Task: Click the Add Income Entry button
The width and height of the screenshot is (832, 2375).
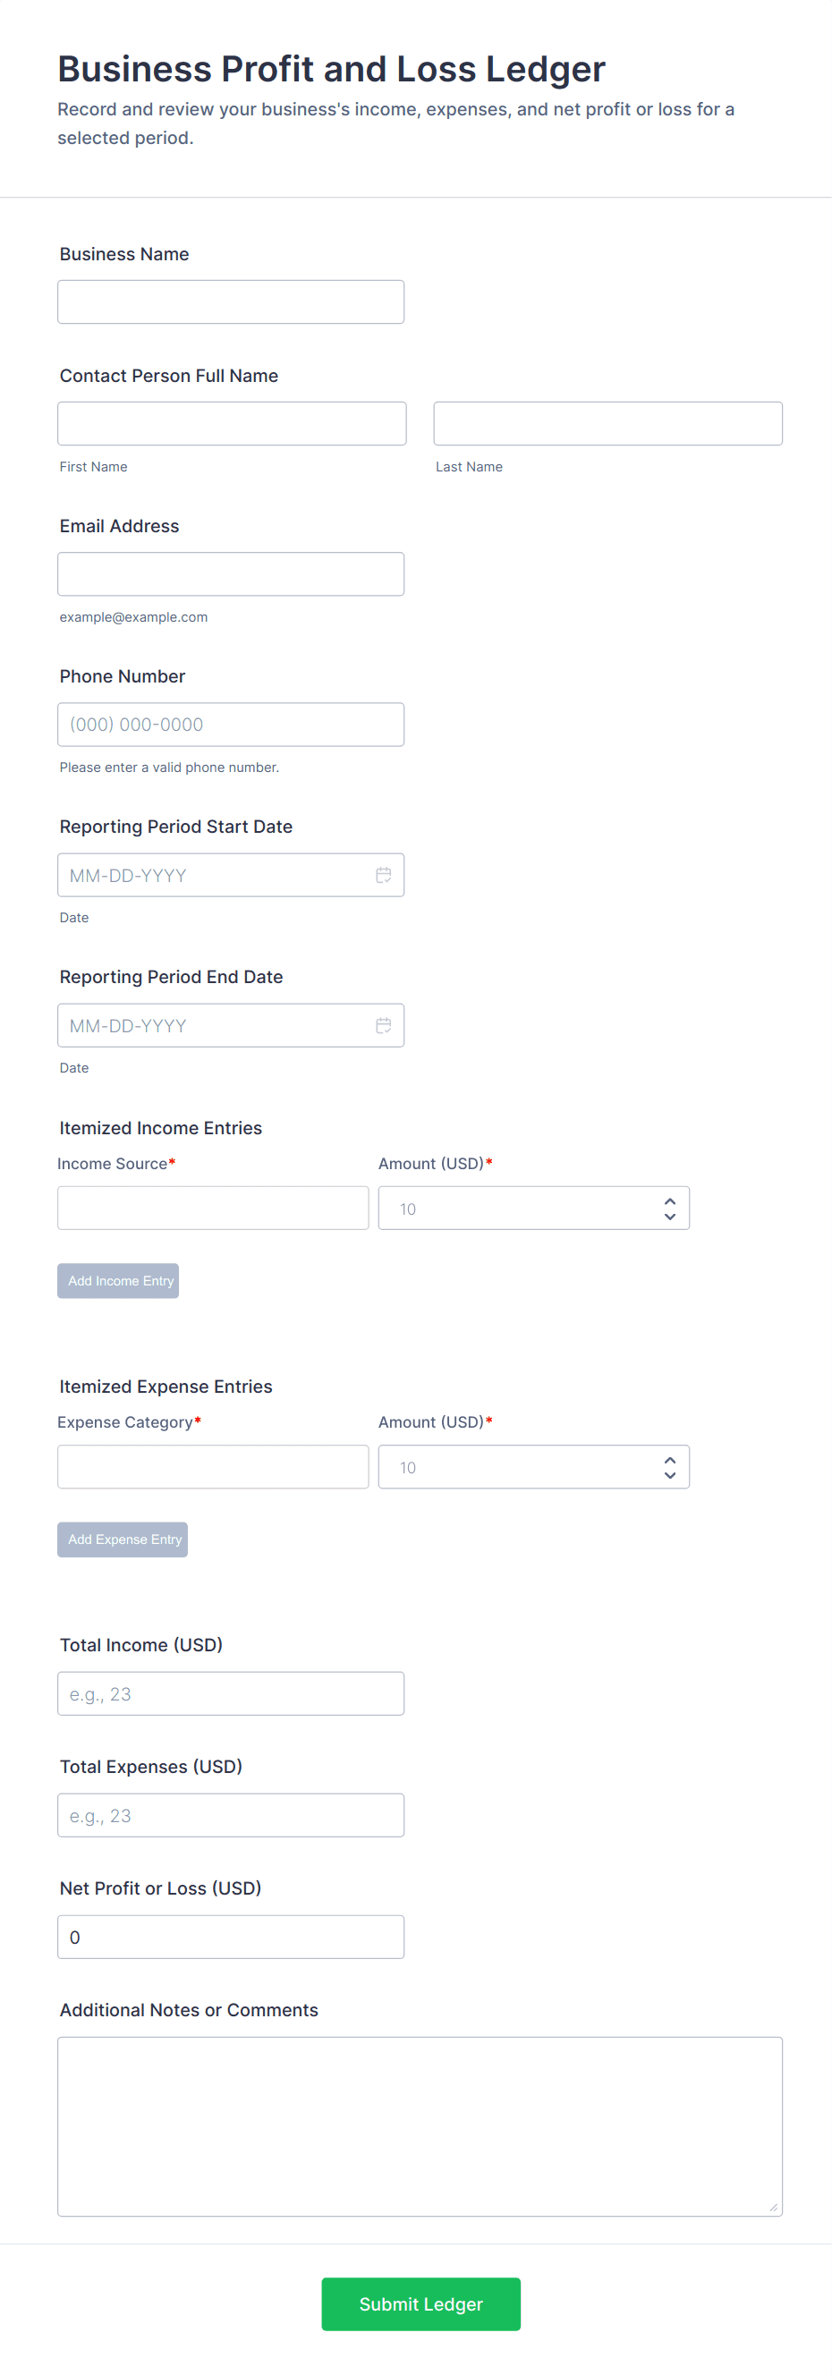Action: coord(118,1281)
